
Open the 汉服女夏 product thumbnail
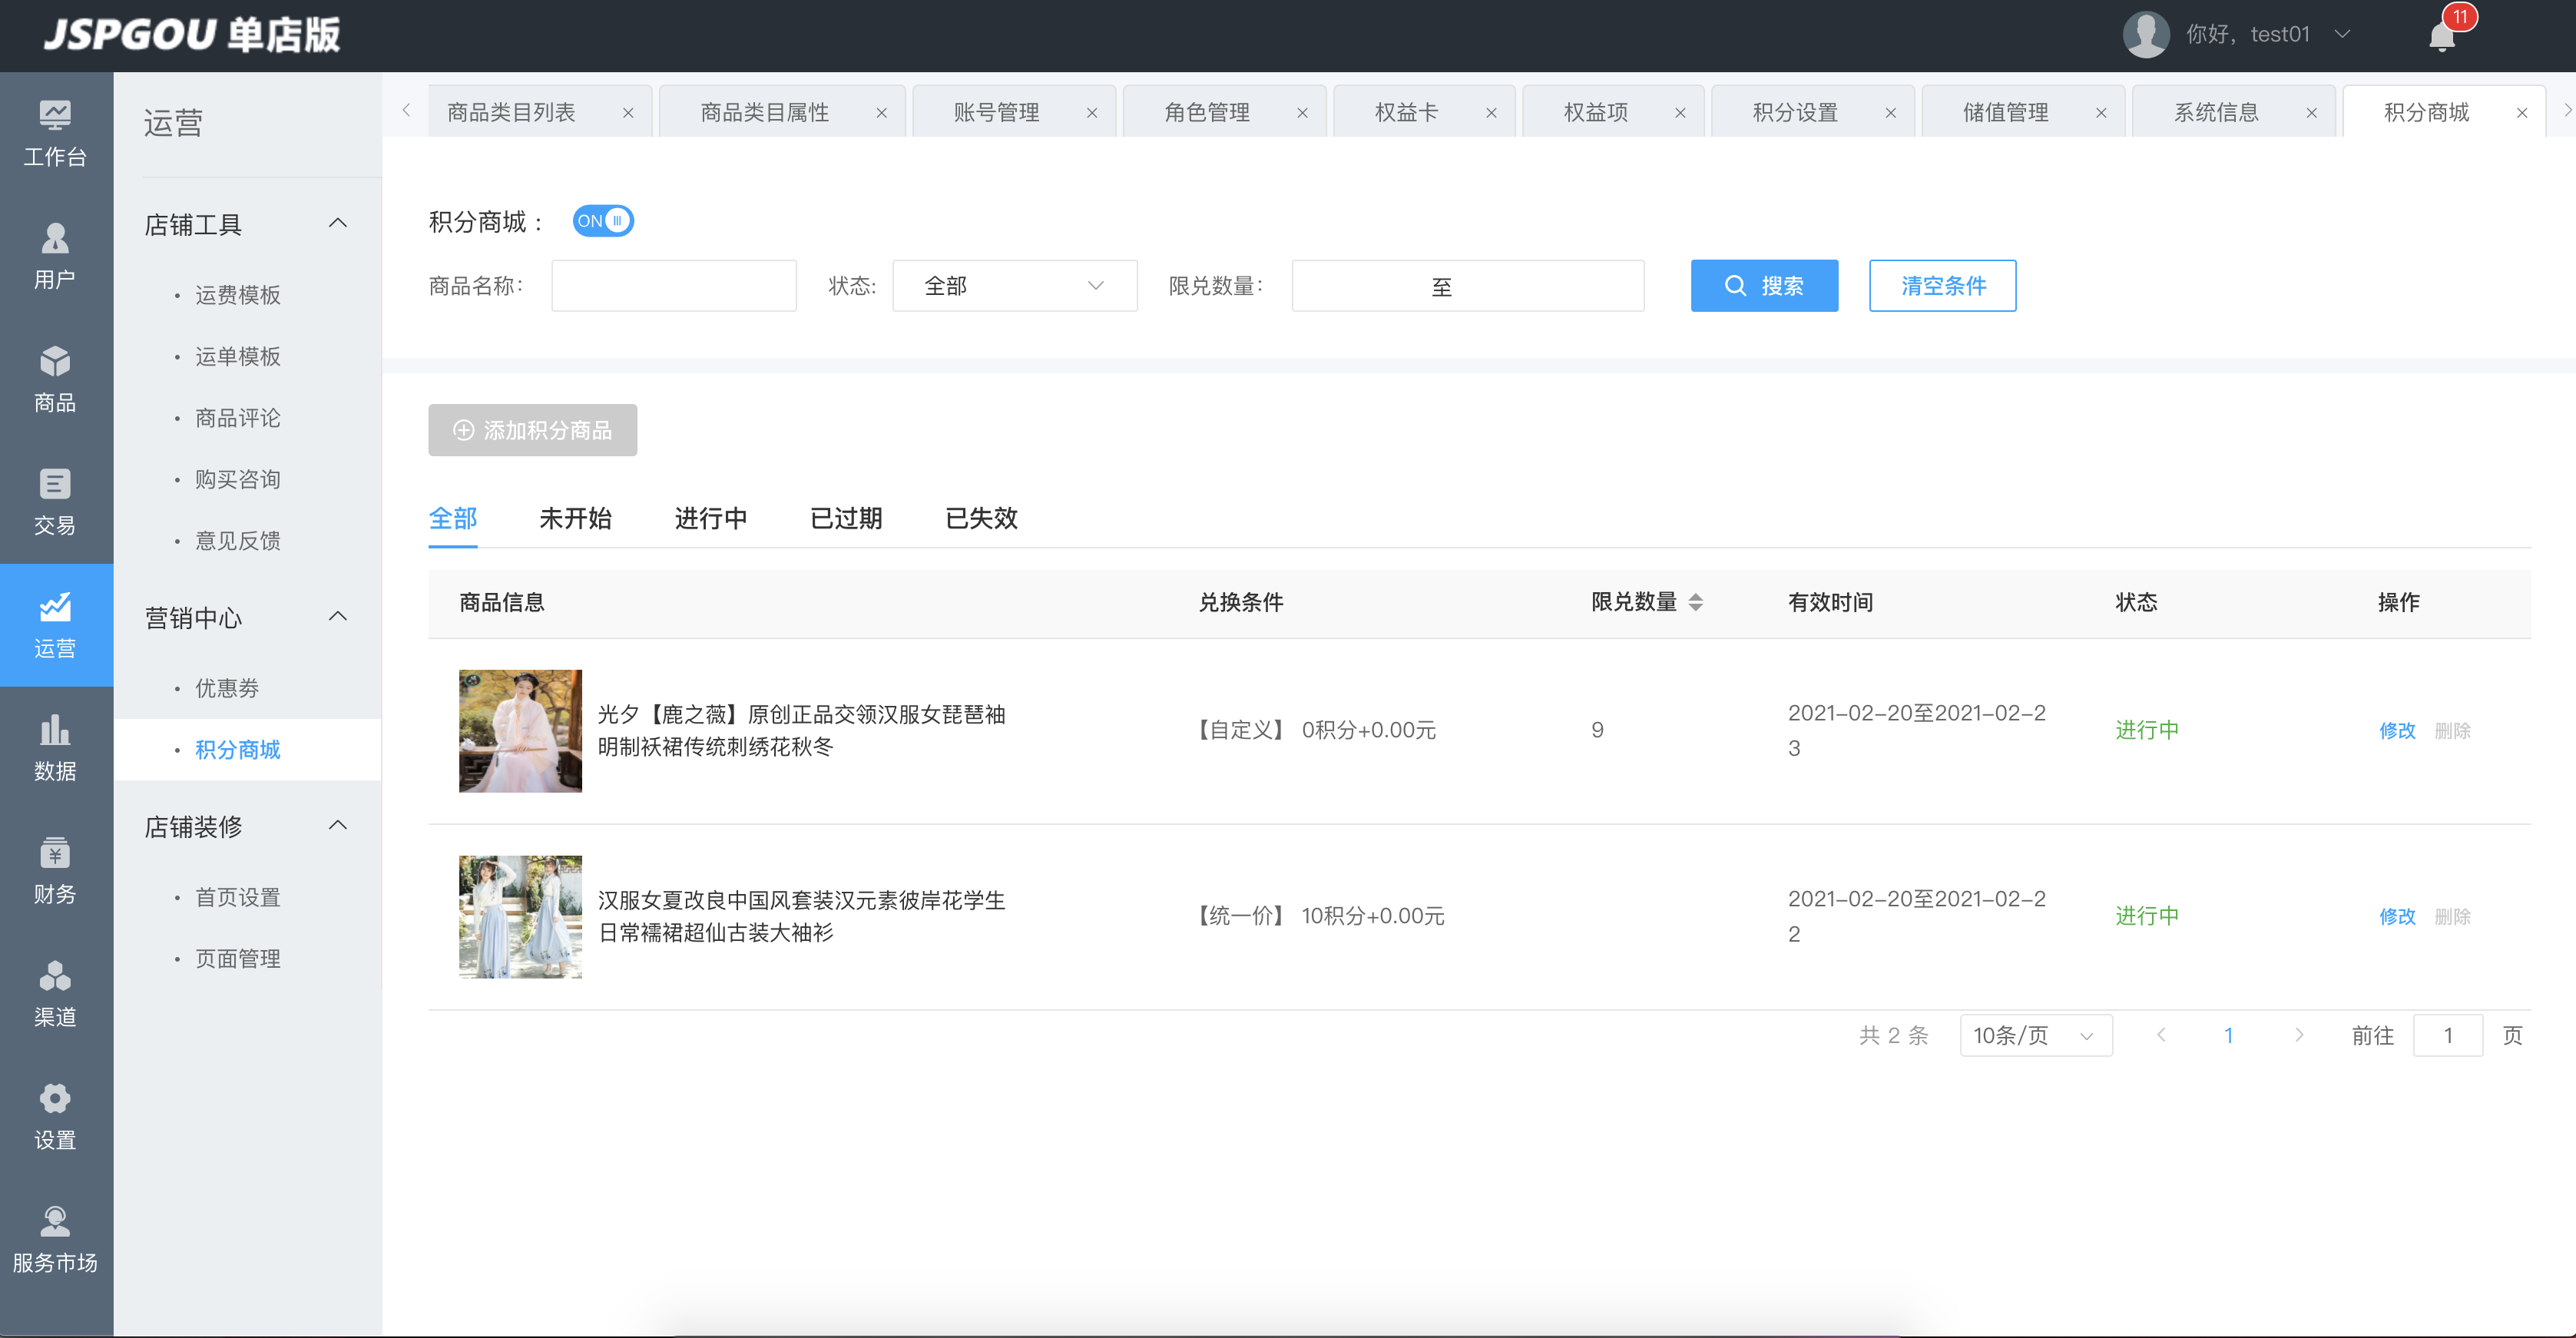(520, 917)
